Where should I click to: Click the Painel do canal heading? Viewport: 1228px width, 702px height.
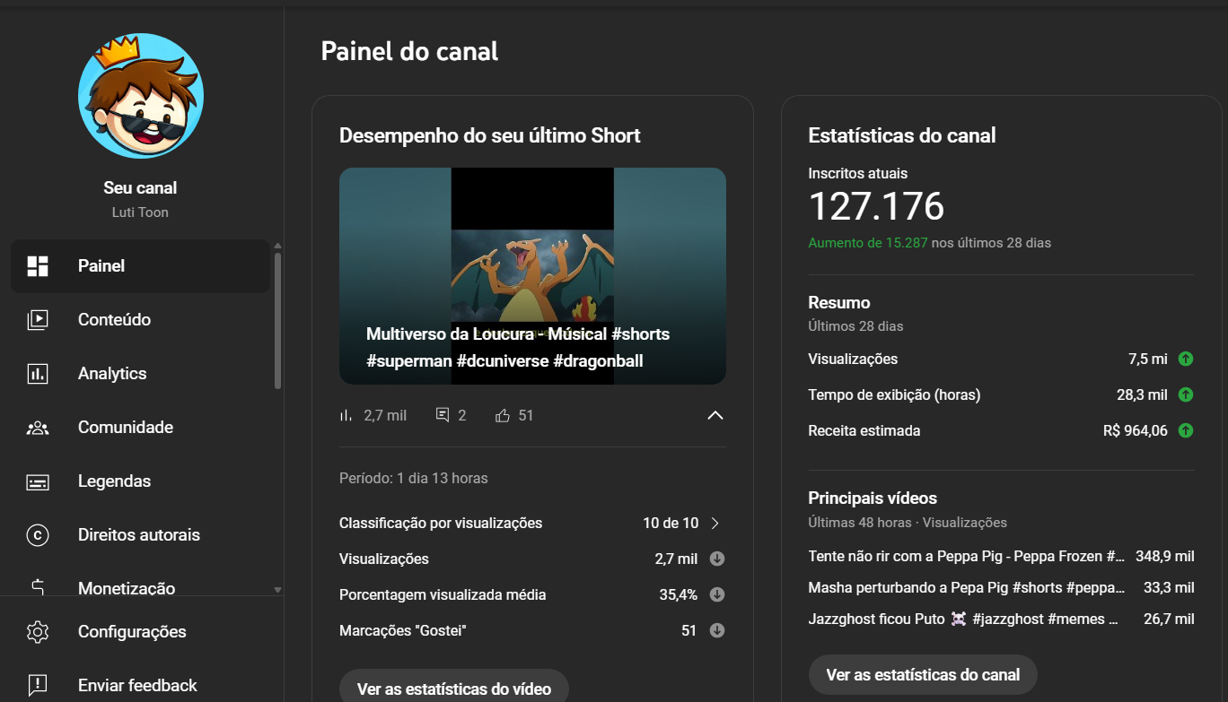[x=409, y=51]
